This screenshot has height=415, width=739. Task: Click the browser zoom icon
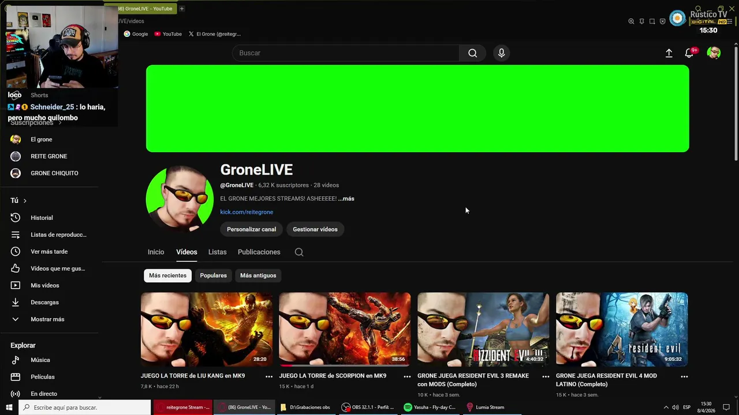pyautogui.click(x=631, y=21)
